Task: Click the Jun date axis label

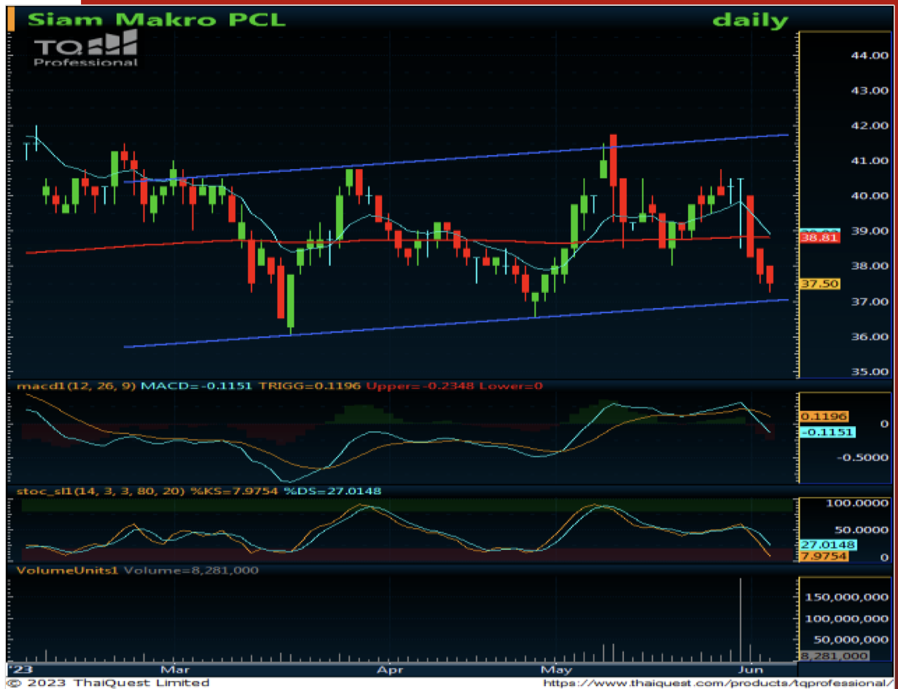Action: point(750,669)
